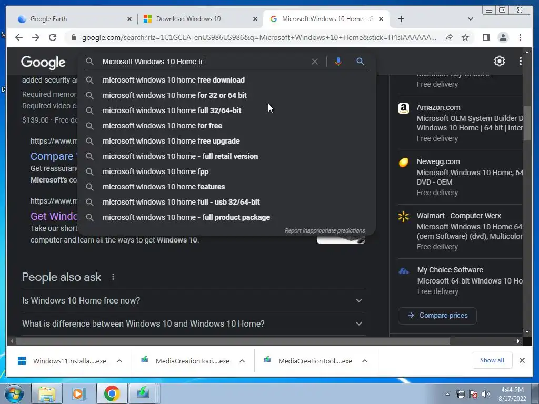Submit search with magnifier button
Viewport: 539px width, 404px height.
[x=360, y=62]
